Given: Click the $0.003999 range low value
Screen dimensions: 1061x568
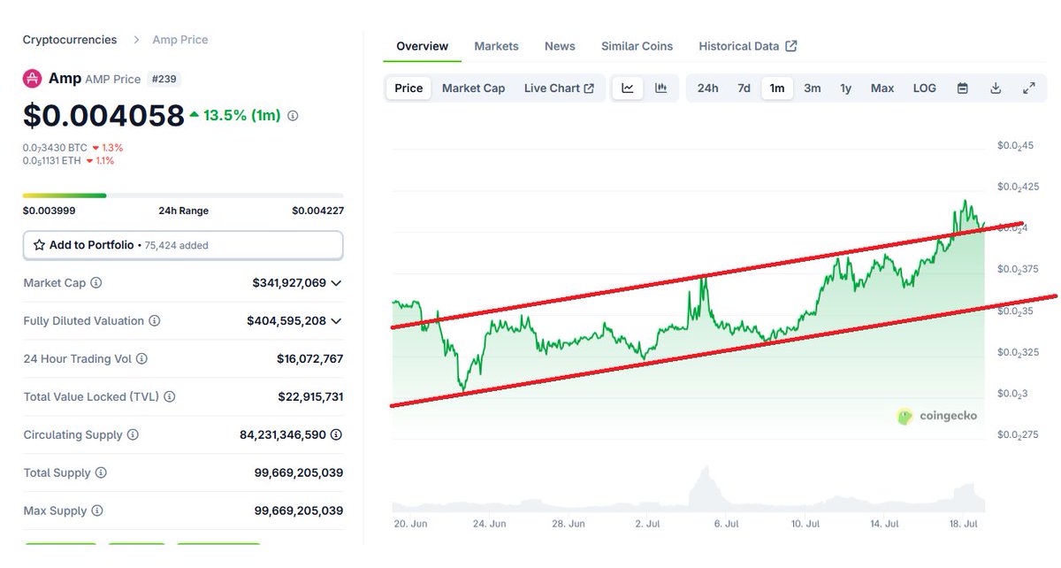Looking at the screenshot, I should [x=49, y=211].
